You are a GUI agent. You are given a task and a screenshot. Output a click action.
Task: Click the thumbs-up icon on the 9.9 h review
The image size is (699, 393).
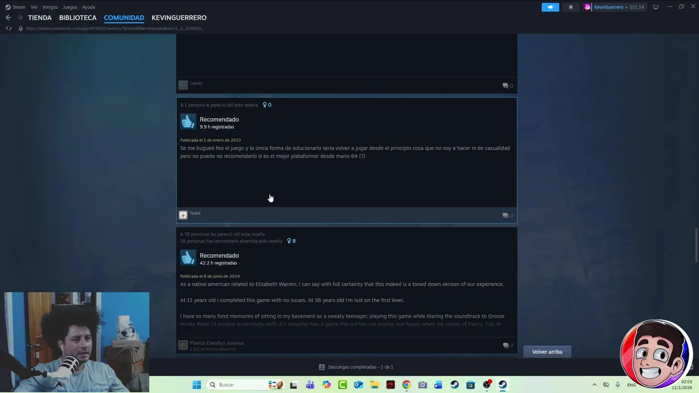[188, 122]
